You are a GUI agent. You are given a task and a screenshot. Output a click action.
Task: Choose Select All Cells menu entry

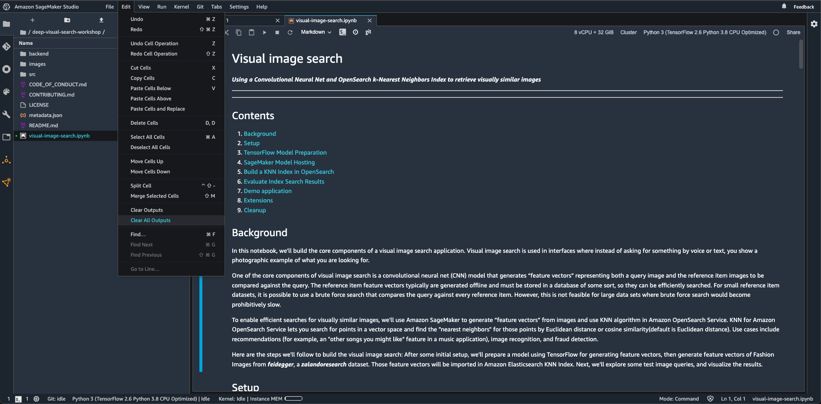coord(171,137)
